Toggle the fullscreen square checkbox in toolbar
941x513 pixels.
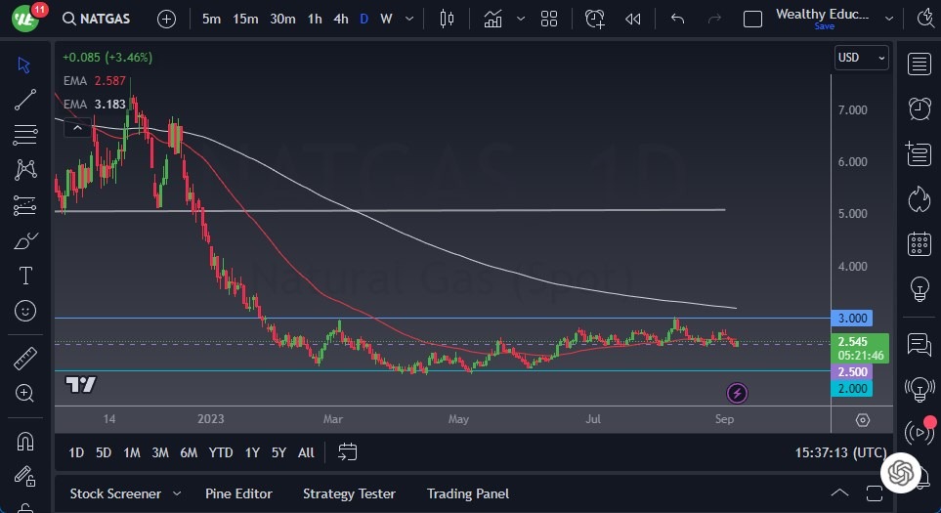point(752,19)
